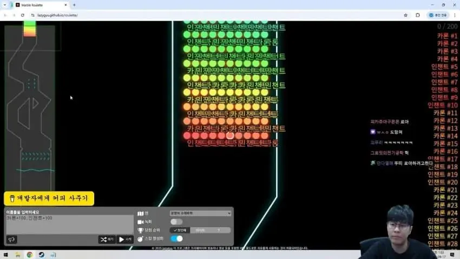Open Steam from the taskbar
The height and width of the screenshot is (259, 460).
point(41,255)
